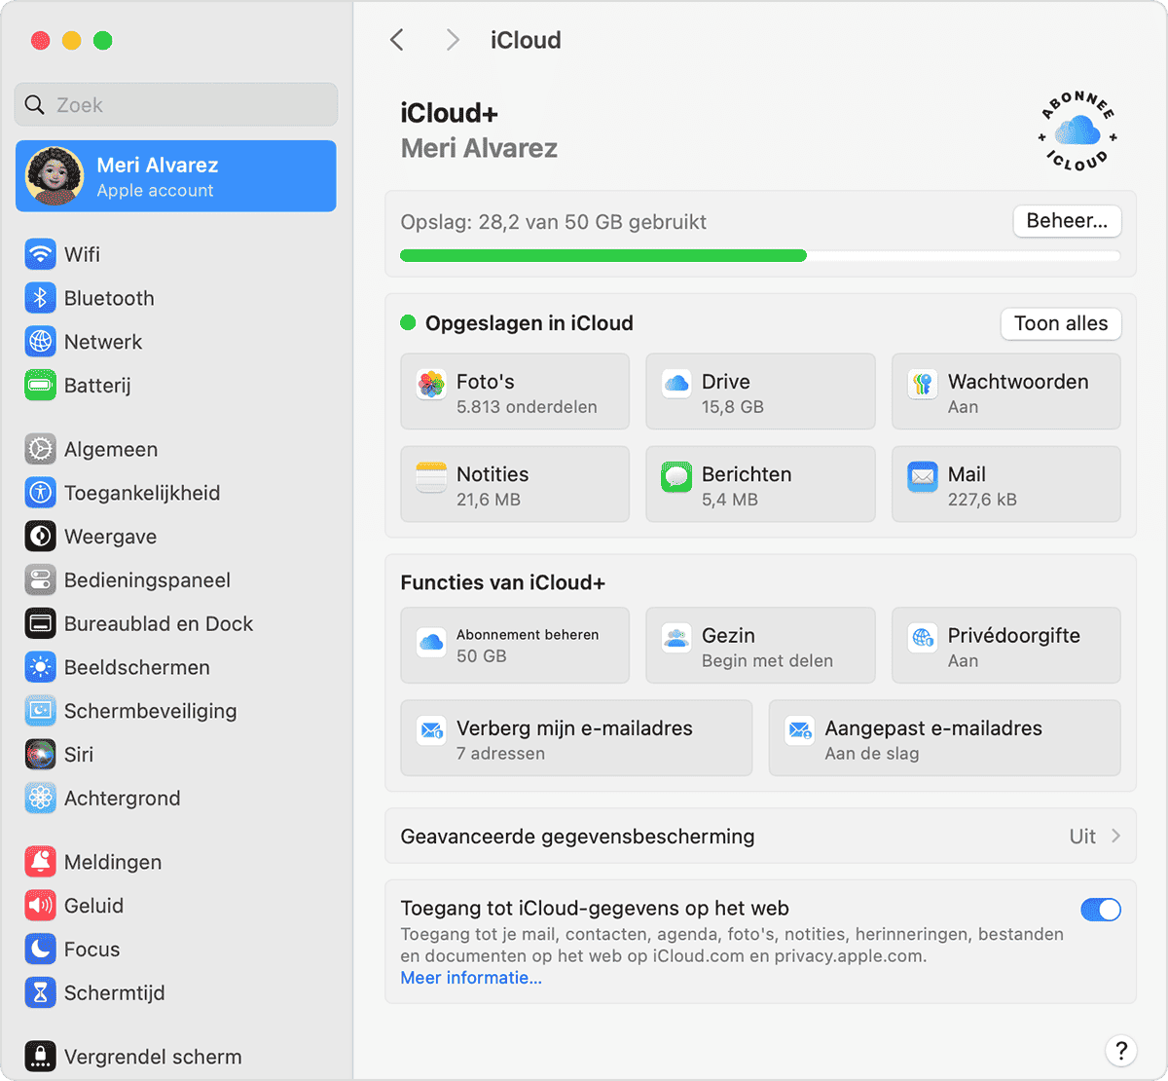The image size is (1168, 1081).
Task: Open Bedieningspaneel settings
Action: [x=128, y=580]
